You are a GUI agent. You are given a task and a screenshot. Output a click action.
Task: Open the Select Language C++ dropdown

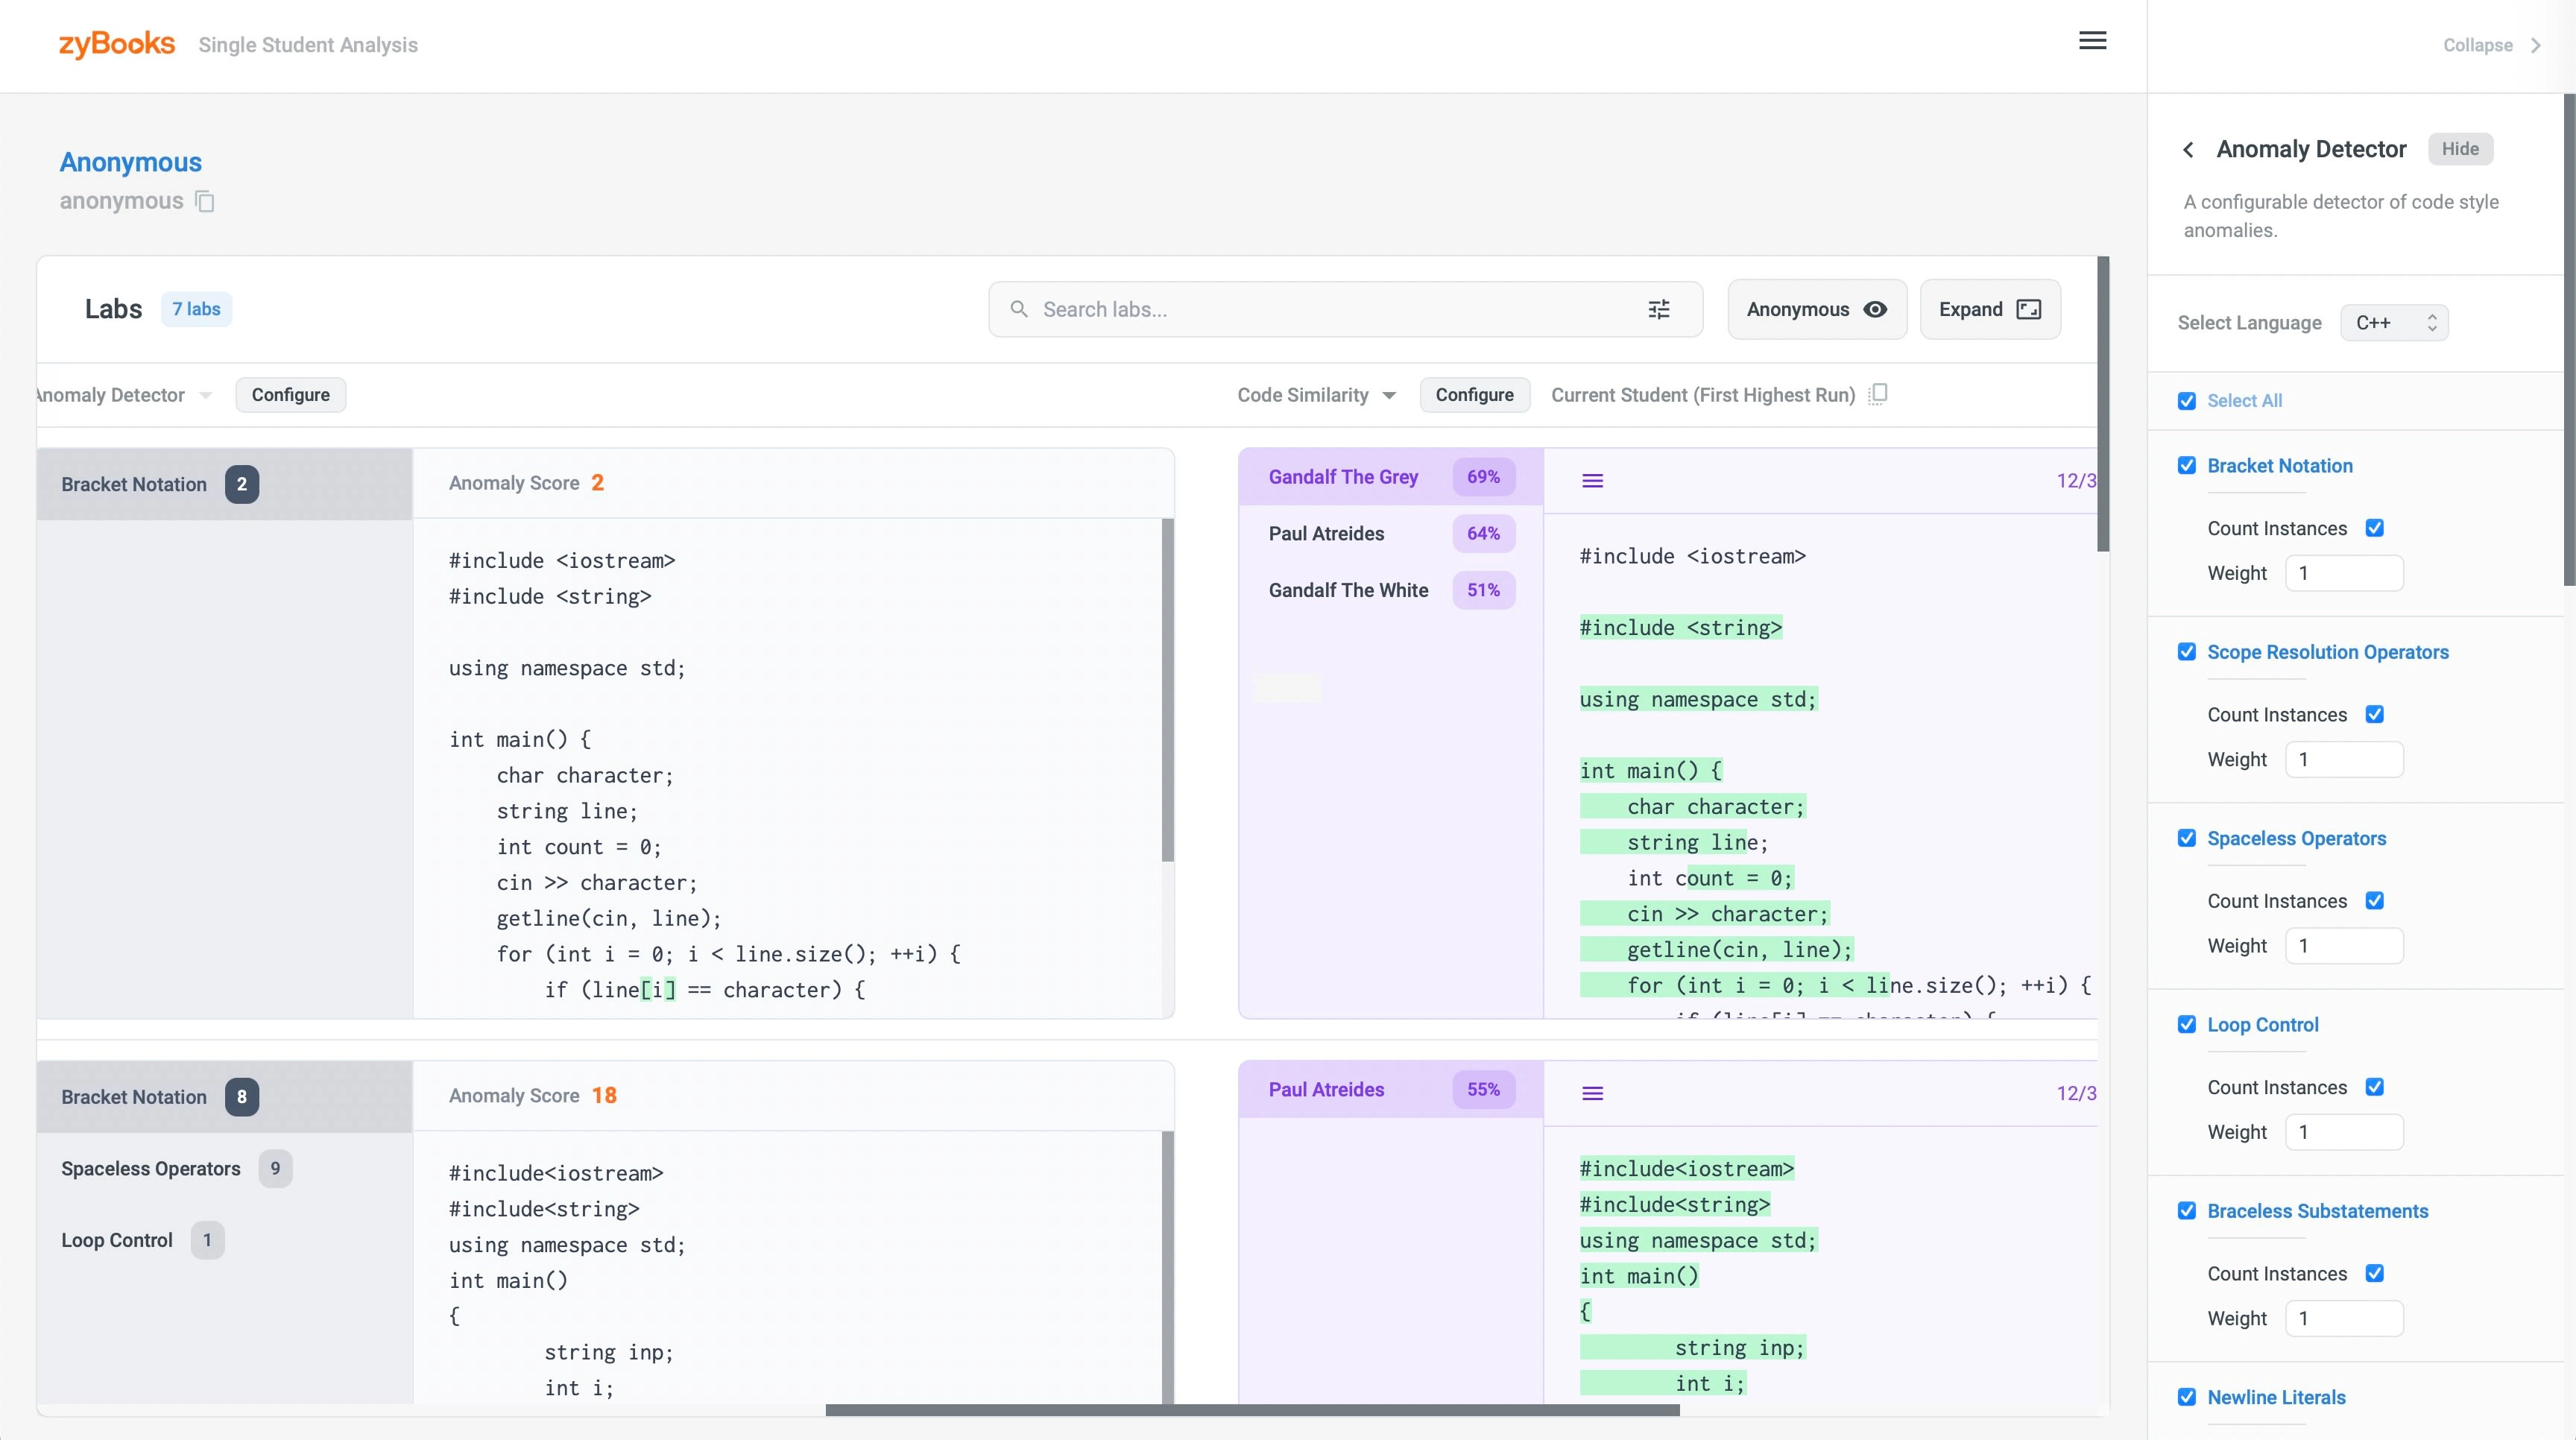(x=2394, y=323)
